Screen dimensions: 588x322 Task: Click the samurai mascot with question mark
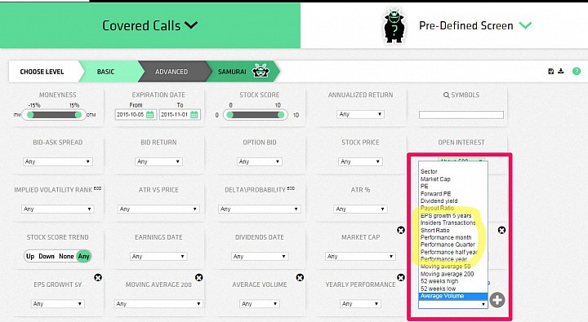pos(394,25)
